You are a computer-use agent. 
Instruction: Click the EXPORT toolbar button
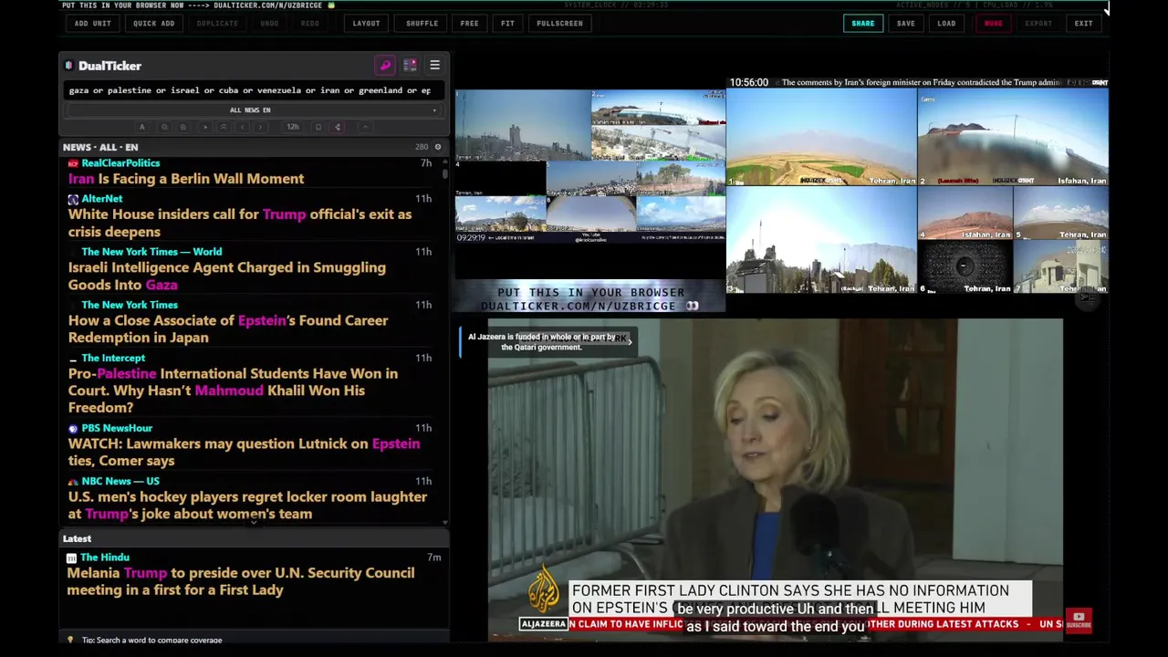1038,24
